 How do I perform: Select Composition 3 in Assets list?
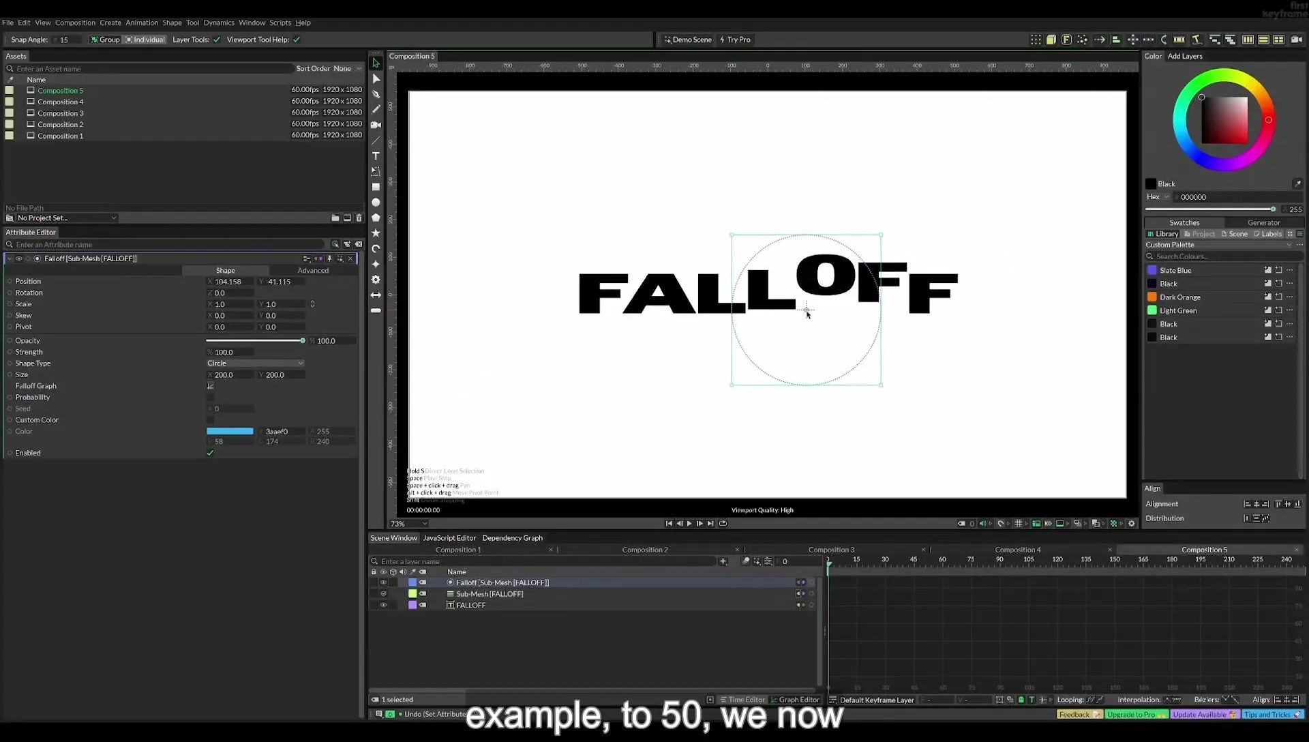coord(60,113)
